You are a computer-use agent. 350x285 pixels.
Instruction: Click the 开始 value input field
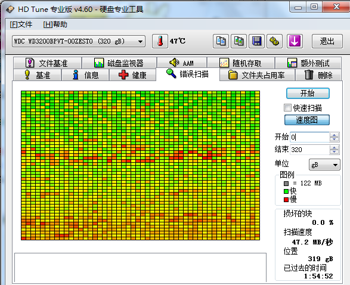point(309,137)
